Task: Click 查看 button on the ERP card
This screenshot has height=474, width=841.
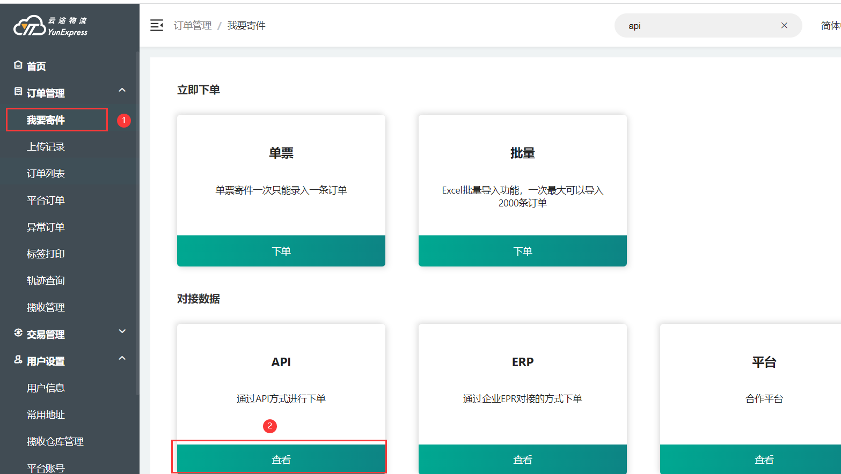Action: (523, 459)
